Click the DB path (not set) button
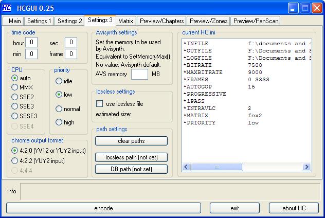The width and height of the screenshot is (325, 218). coord(131,169)
